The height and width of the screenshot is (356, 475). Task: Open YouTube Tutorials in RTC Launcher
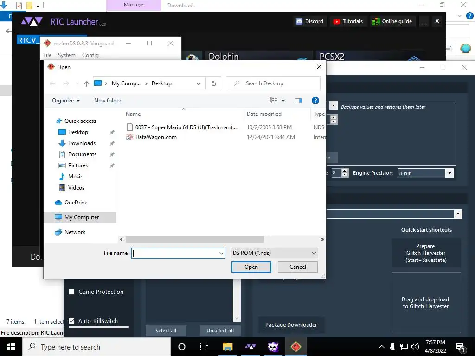348,21
